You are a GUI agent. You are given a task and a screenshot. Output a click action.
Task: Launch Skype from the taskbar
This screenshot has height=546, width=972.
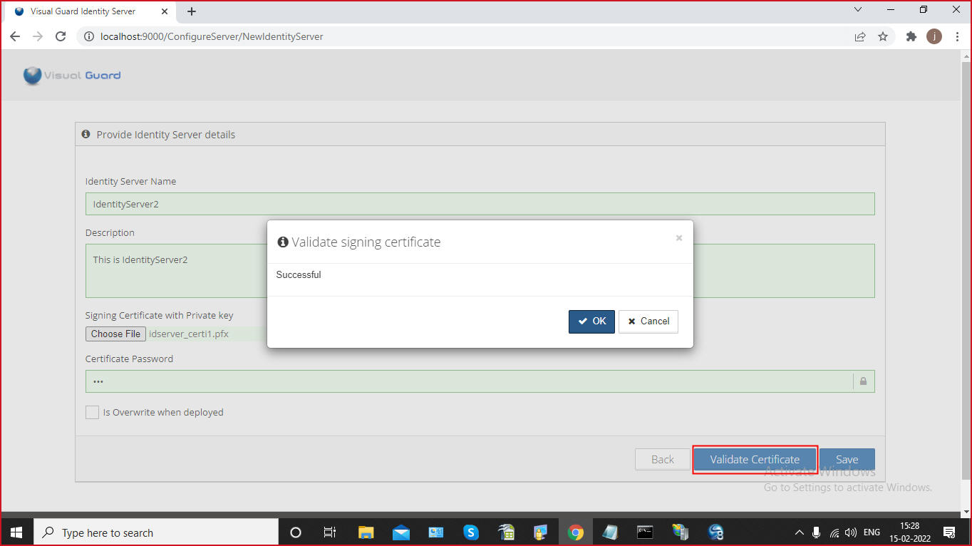(x=471, y=532)
